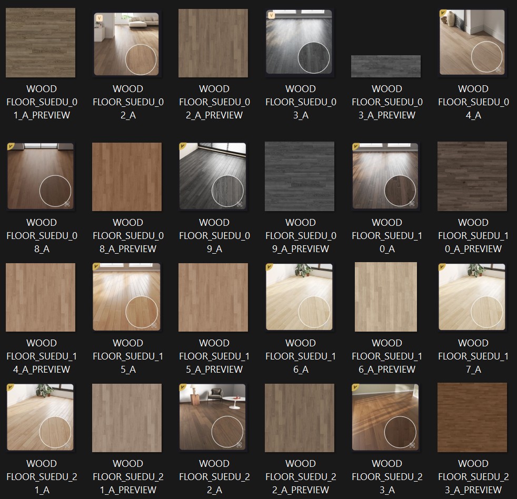The height and width of the screenshot is (499, 517).
Task: Click the file name WOOD FLOOR_SUEDU_15_A
Action: coord(128,356)
